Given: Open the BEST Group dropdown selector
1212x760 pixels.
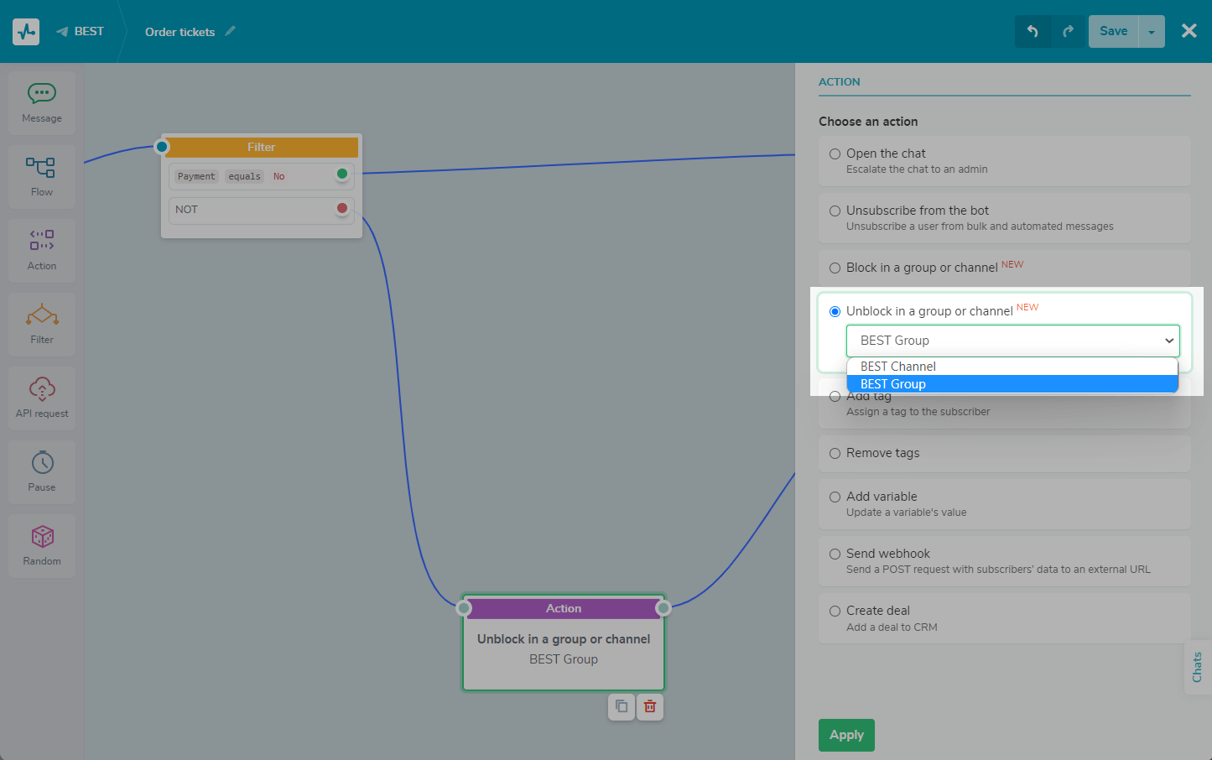Looking at the screenshot, I should (1012, 341).
